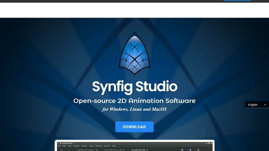Click File menu in embedded Synfig screenshot

tap(59, 146)
